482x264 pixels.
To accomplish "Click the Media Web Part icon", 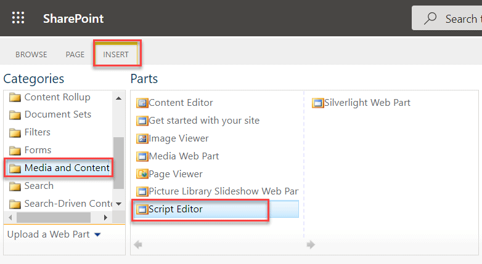I will tap(142, 156).
